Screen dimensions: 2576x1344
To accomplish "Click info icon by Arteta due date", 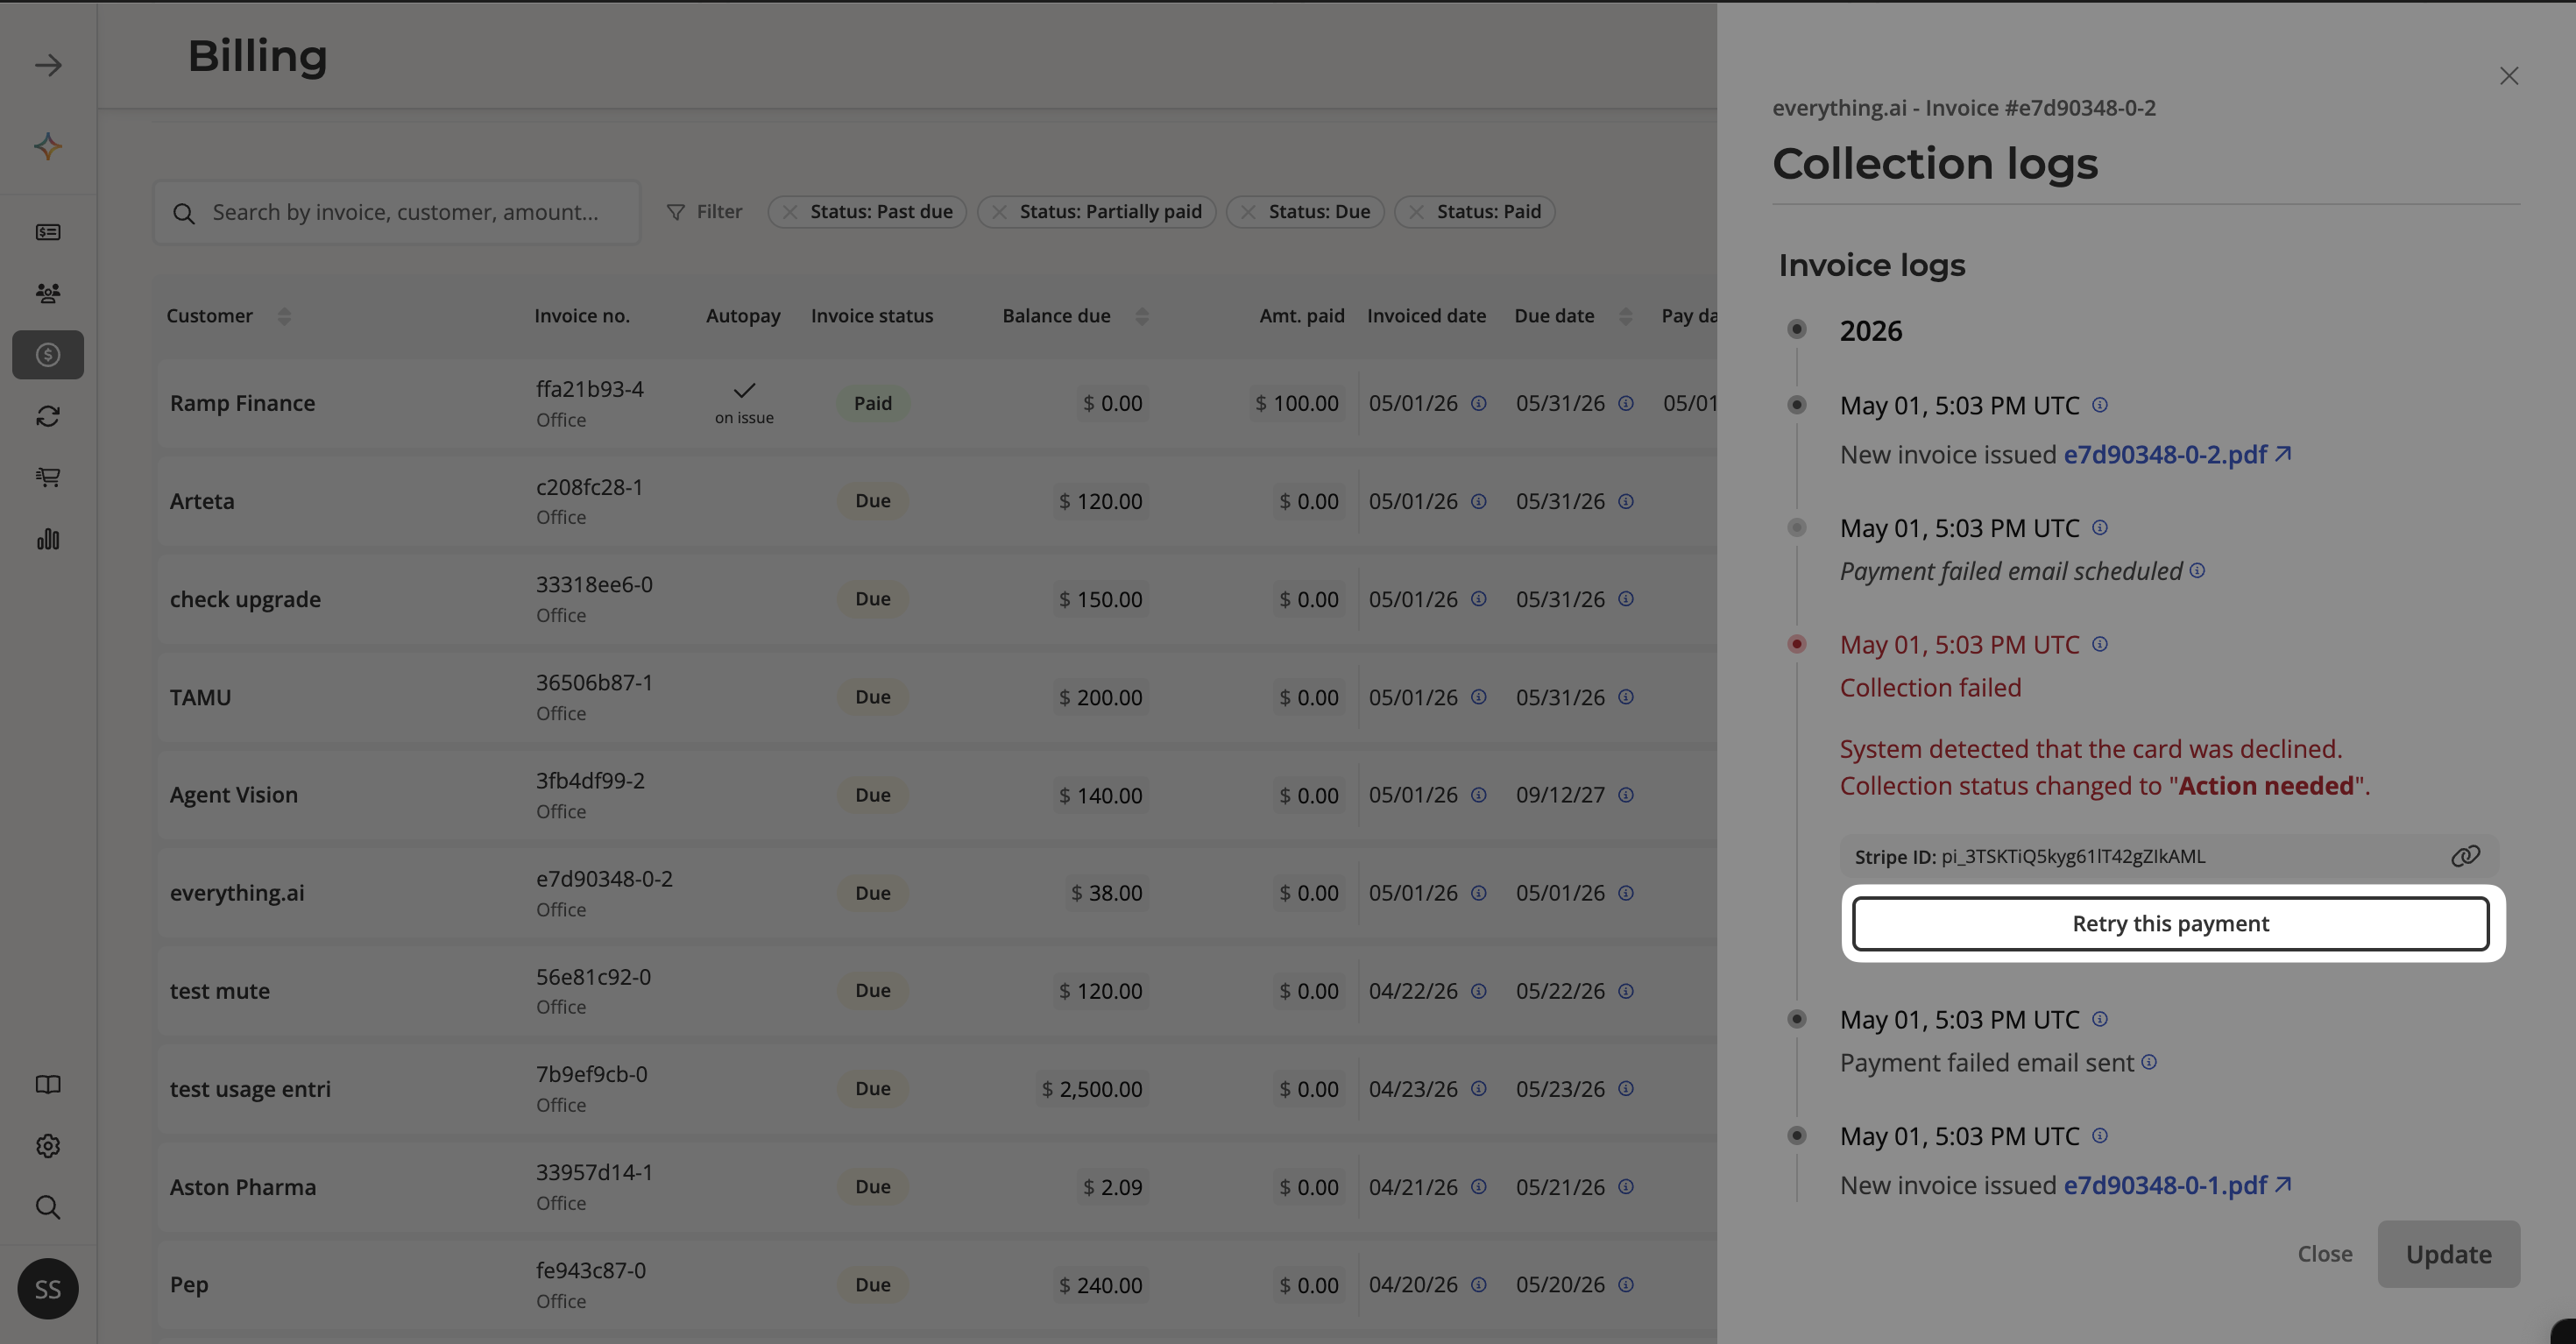I will [x=1626, y=501].
